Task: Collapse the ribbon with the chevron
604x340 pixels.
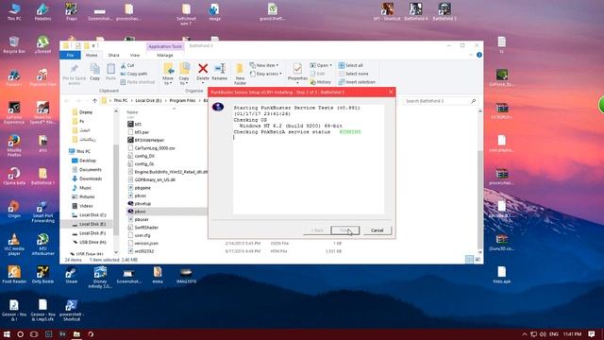Action: (471, 55)
